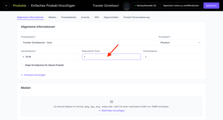Click the Speichern button

pos(211,6)
